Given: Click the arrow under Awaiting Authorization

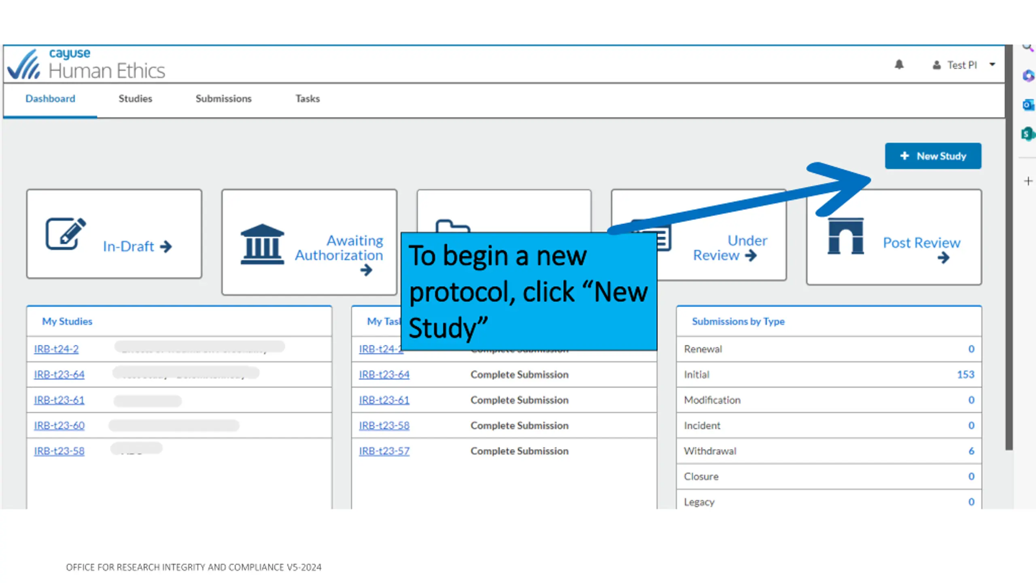Looking at the screenshot, I should (366, 270).
